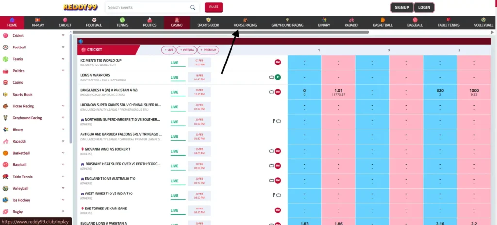Open the Binary top navigation tab
497x225 pixels.
[x=324, y=22]
